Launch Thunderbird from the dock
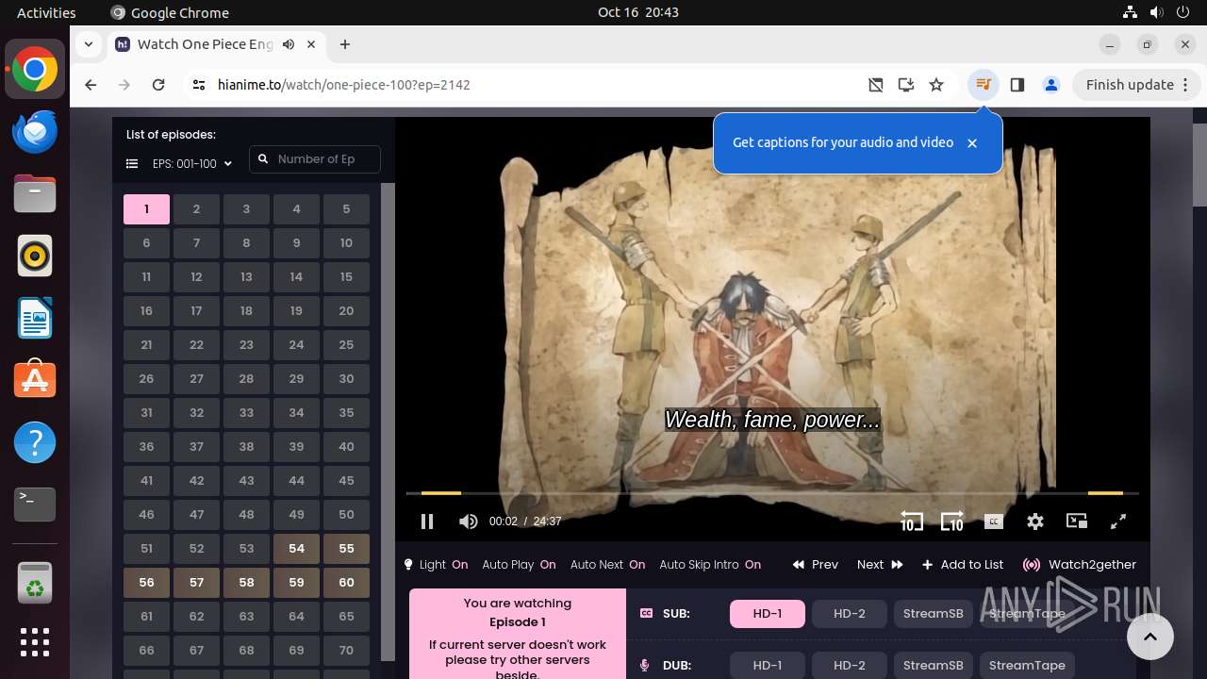Screen dimensions: 1207x679 point(35,132)
